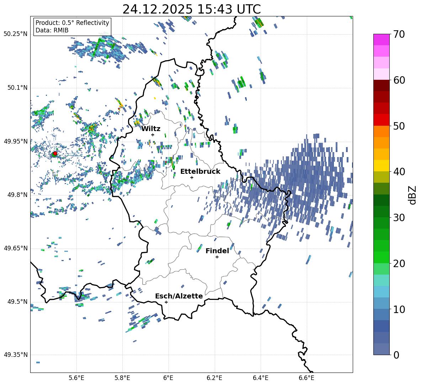Click the Ettelbruck location cross marker
Screen dimensions: 421x385
[192, 177]
